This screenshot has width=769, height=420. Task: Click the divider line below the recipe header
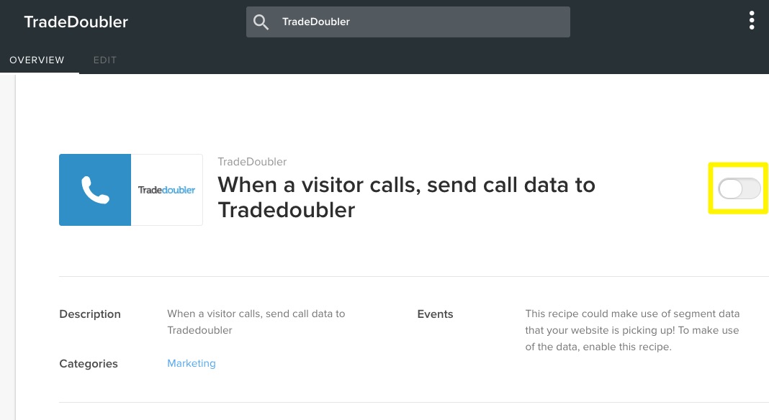point(414,276)
